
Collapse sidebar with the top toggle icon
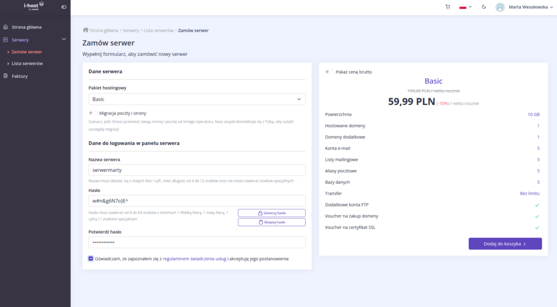click(64, 7)
